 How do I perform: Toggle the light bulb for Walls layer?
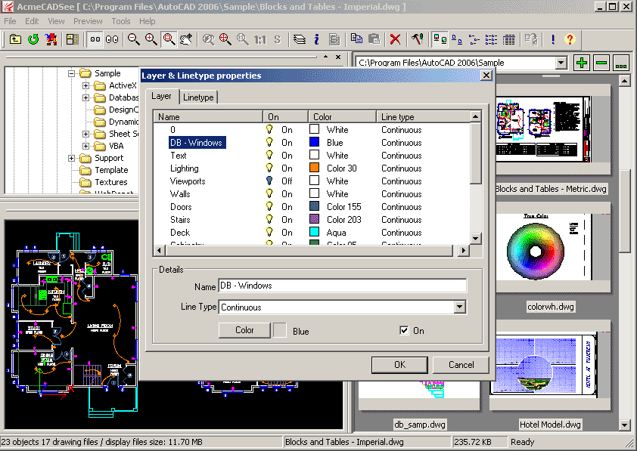coord(269,193)
